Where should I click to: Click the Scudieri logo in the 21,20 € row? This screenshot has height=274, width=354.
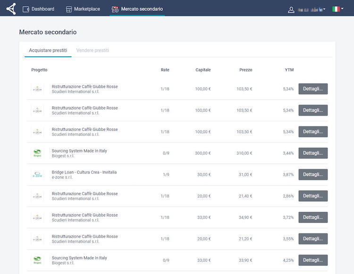[37, 239]
